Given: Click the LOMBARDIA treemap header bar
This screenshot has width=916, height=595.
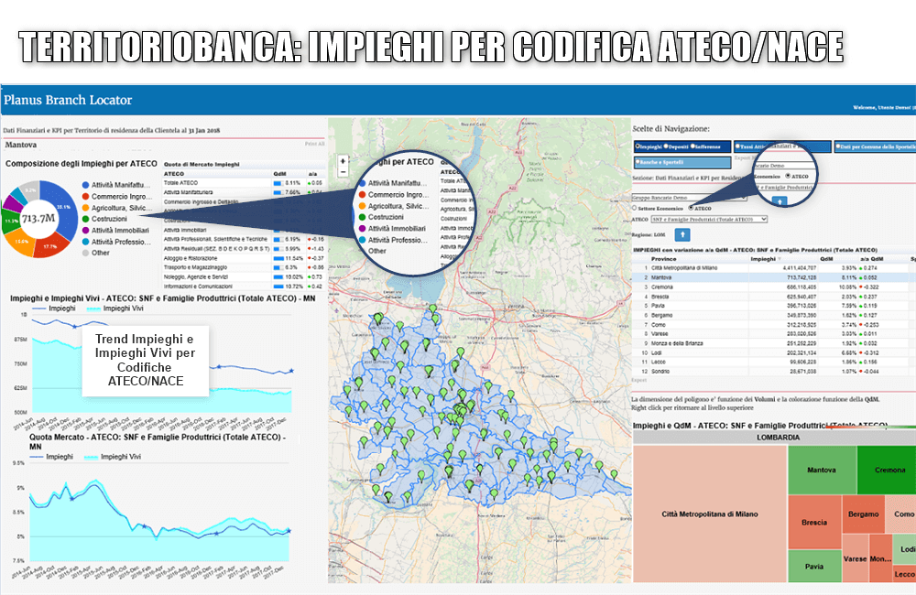Looking at the screenshot, I should (x=774, y=438).
